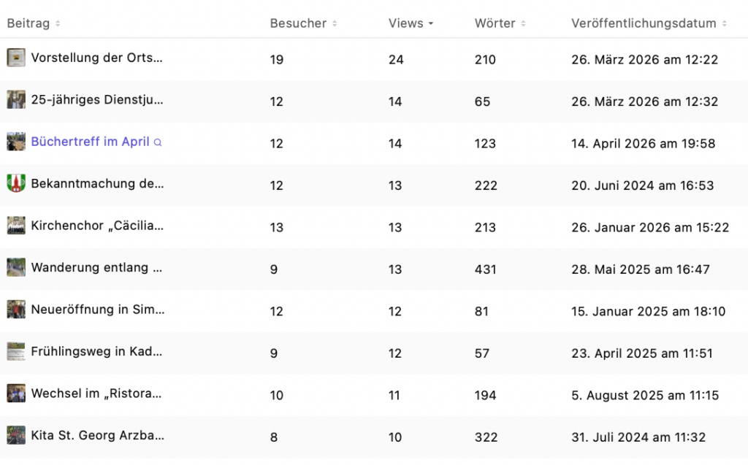Image resolution: width=748 pixels, height=465 pixels.
Task: Sort table by the Besucher column
Action: 298,23
